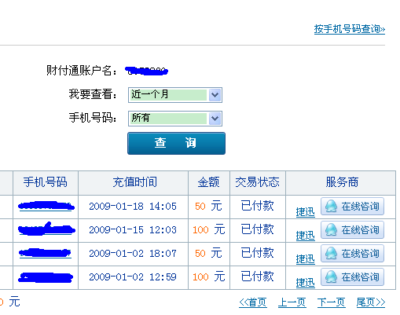Click the 50 元 amount in 2009-01-18 row
This screenshot has height=315, width=400.
tap(208, 206)
